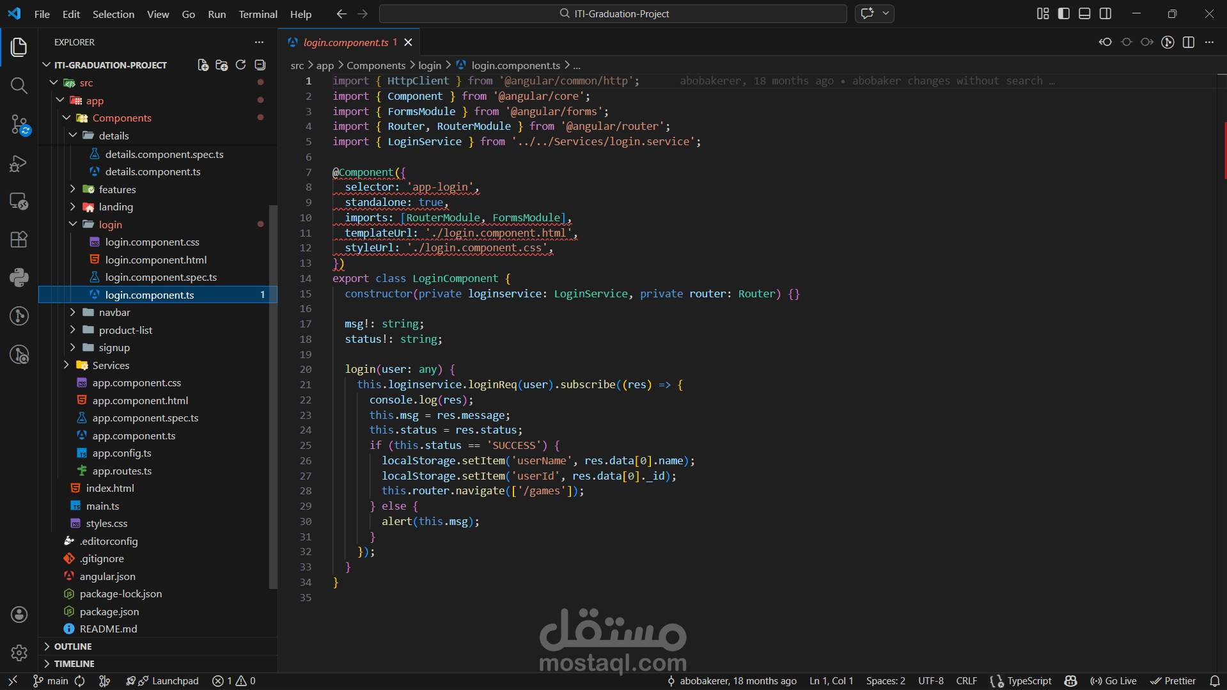Open the Search view icon
The height and width of the screenshot is (690, 1227).
(x=19, y=86)
